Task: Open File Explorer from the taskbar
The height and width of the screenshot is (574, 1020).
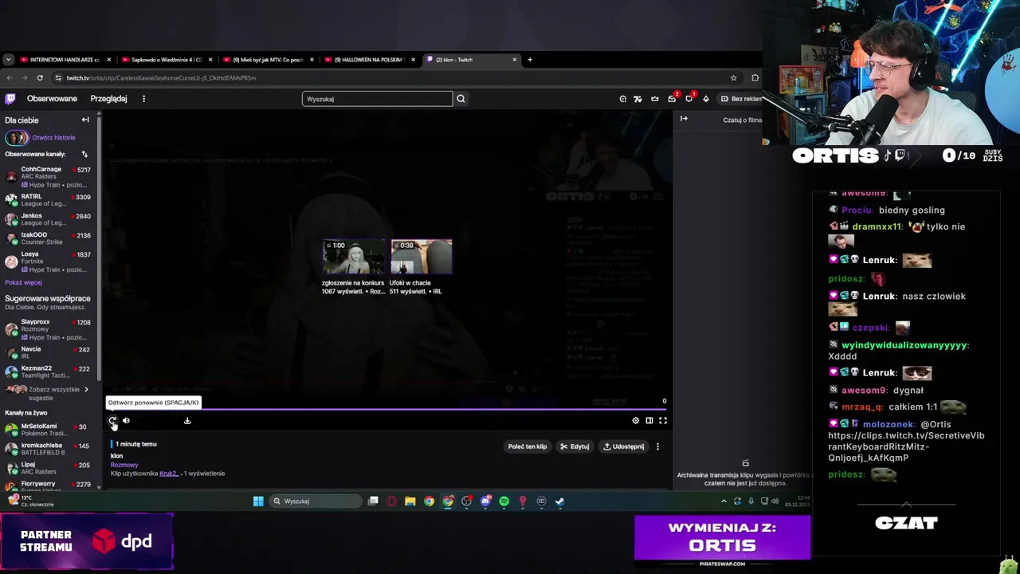Action: pyautogui.click(x=410, y=501)
